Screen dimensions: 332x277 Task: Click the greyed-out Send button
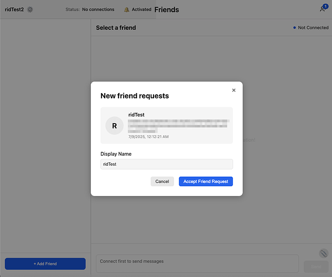tap(316, 266)
